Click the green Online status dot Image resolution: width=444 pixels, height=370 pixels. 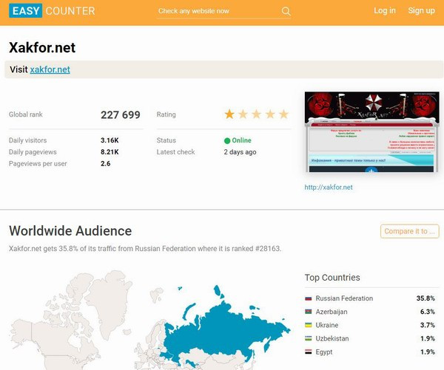pyautogui.click(x=227, y=140)
